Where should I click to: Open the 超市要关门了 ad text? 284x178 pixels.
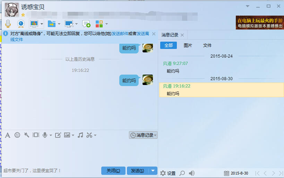click(x=32, y=171)
